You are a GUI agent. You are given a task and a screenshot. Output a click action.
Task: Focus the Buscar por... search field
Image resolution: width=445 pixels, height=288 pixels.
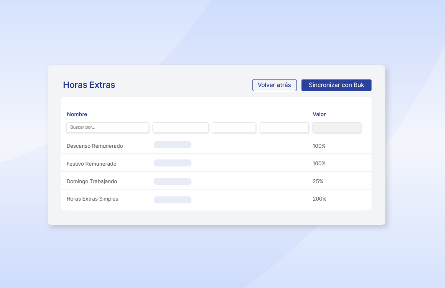[108, 127]
